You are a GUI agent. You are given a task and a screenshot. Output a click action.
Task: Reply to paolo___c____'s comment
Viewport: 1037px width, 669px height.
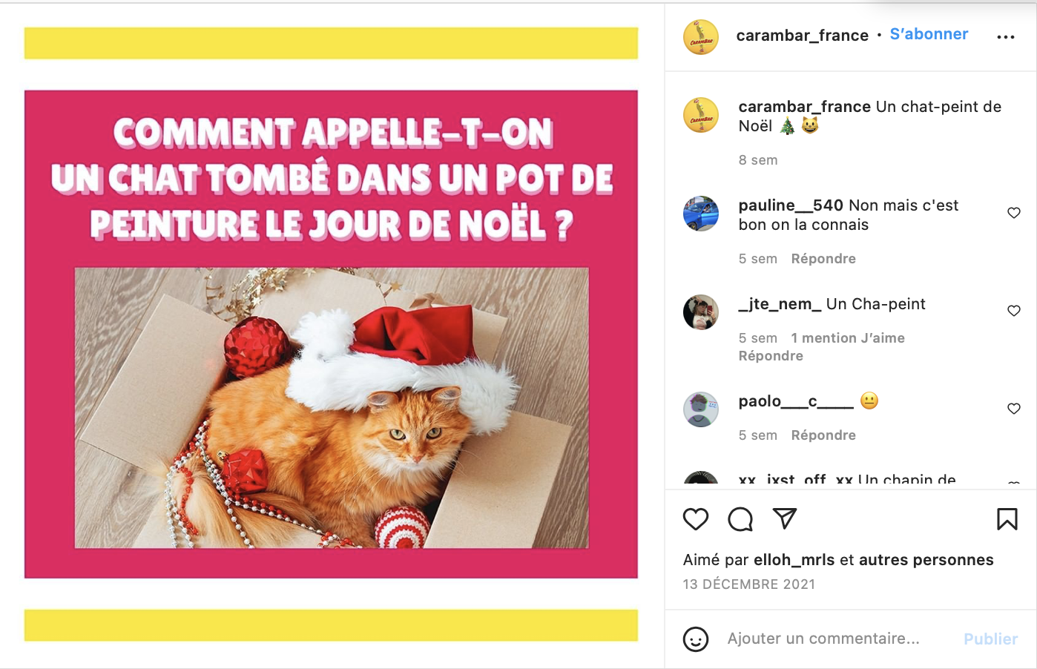coord(823,435)
